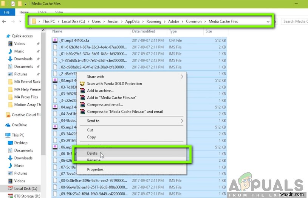Click Copy in the context menu

(132, 137)
